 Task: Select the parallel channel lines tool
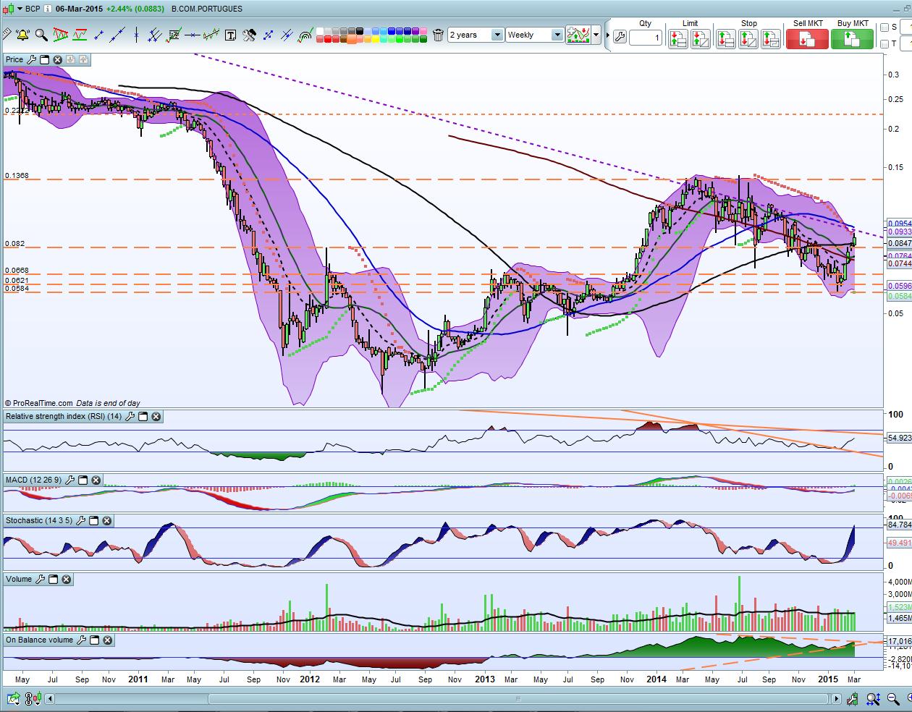click(155, 35)
